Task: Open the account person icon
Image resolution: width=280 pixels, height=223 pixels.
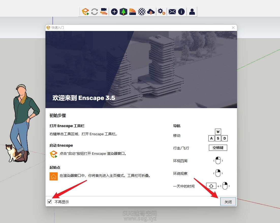Action: [192, 12]
